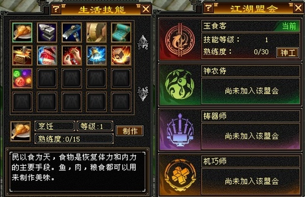This screenshot has height=197, width=305.
Task: Click the 制作 craft button
Action: (130, 131)
